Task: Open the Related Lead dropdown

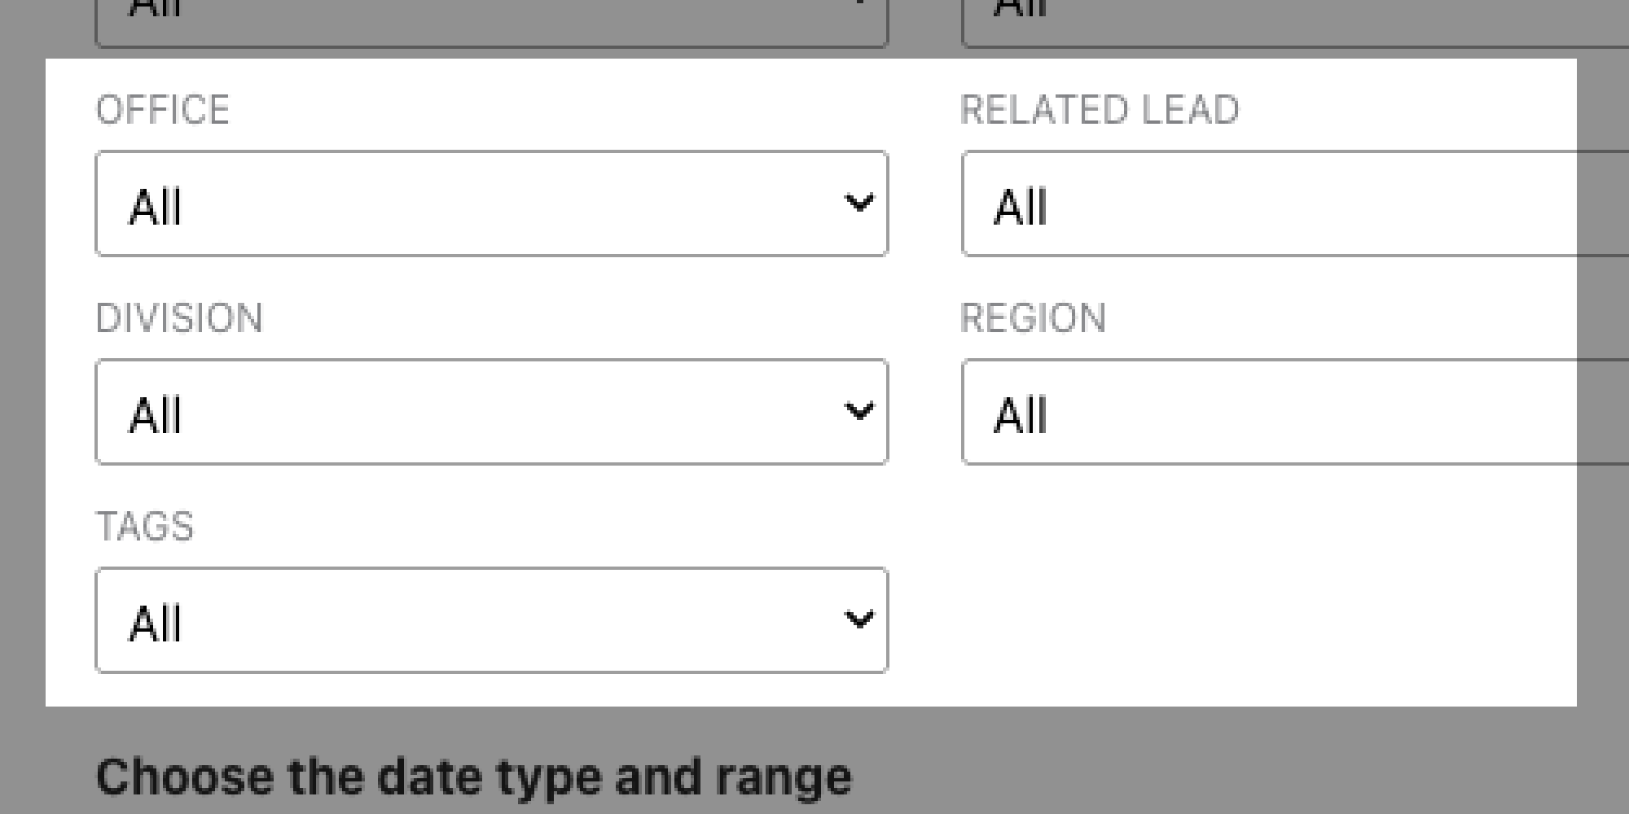Action: [x=1295, y=203]
